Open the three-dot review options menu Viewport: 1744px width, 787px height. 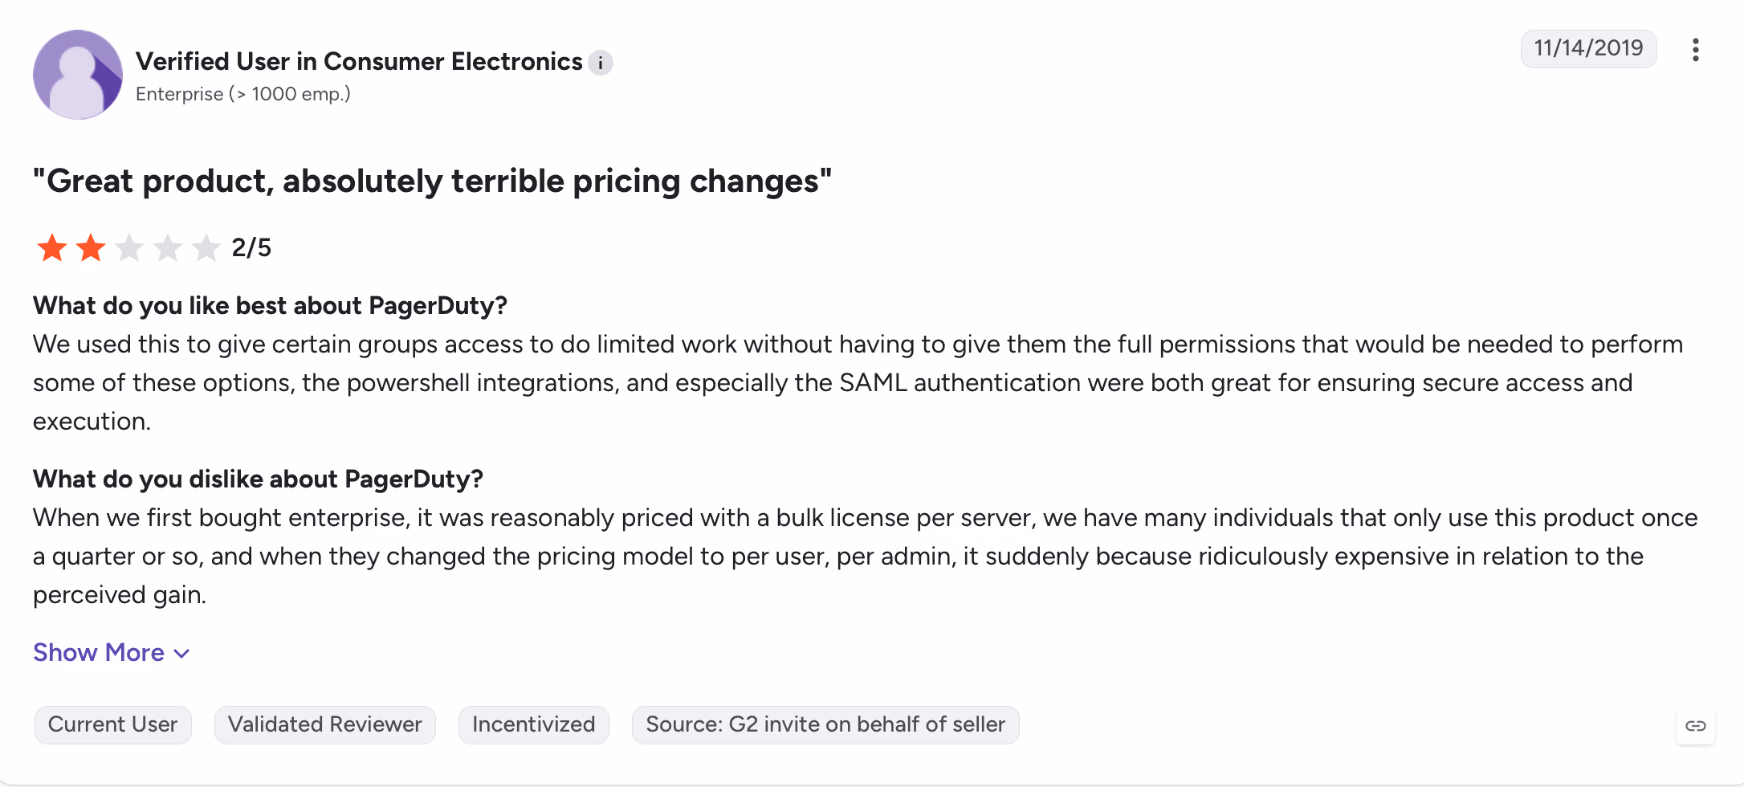pos(1695,50)
